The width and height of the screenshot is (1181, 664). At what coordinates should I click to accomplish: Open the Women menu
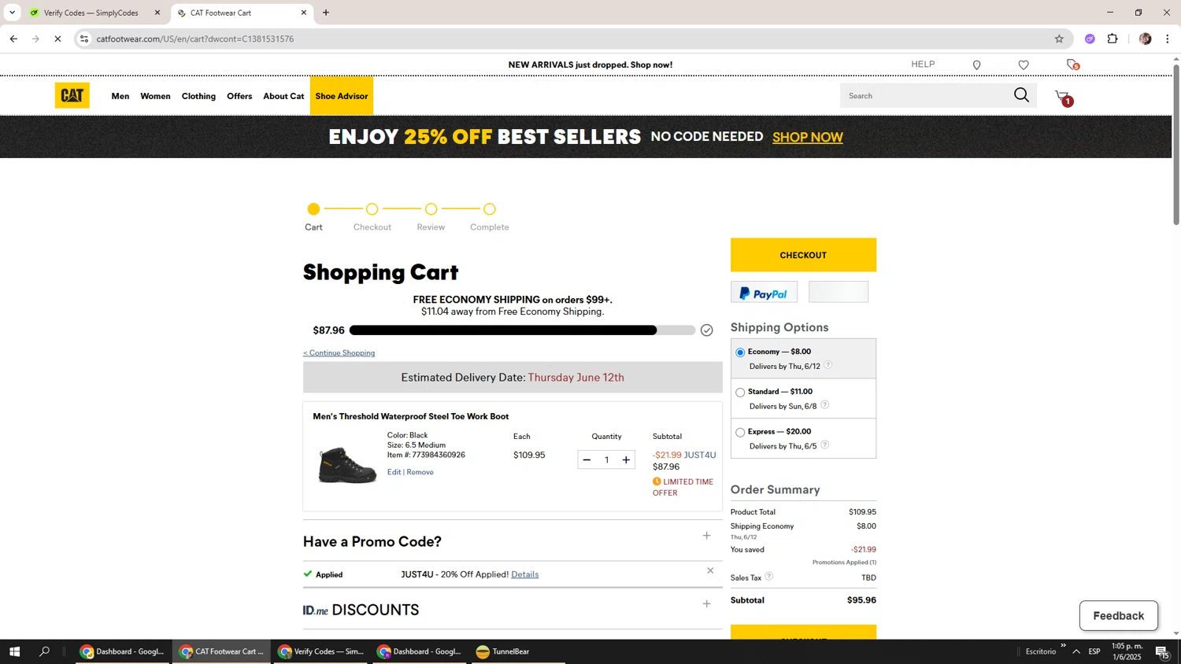click(155, 96)
